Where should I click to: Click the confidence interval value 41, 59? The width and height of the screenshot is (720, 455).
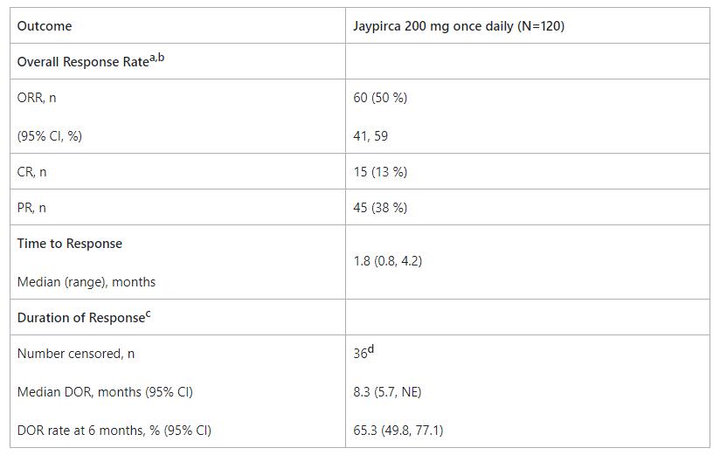pos(370,135)
